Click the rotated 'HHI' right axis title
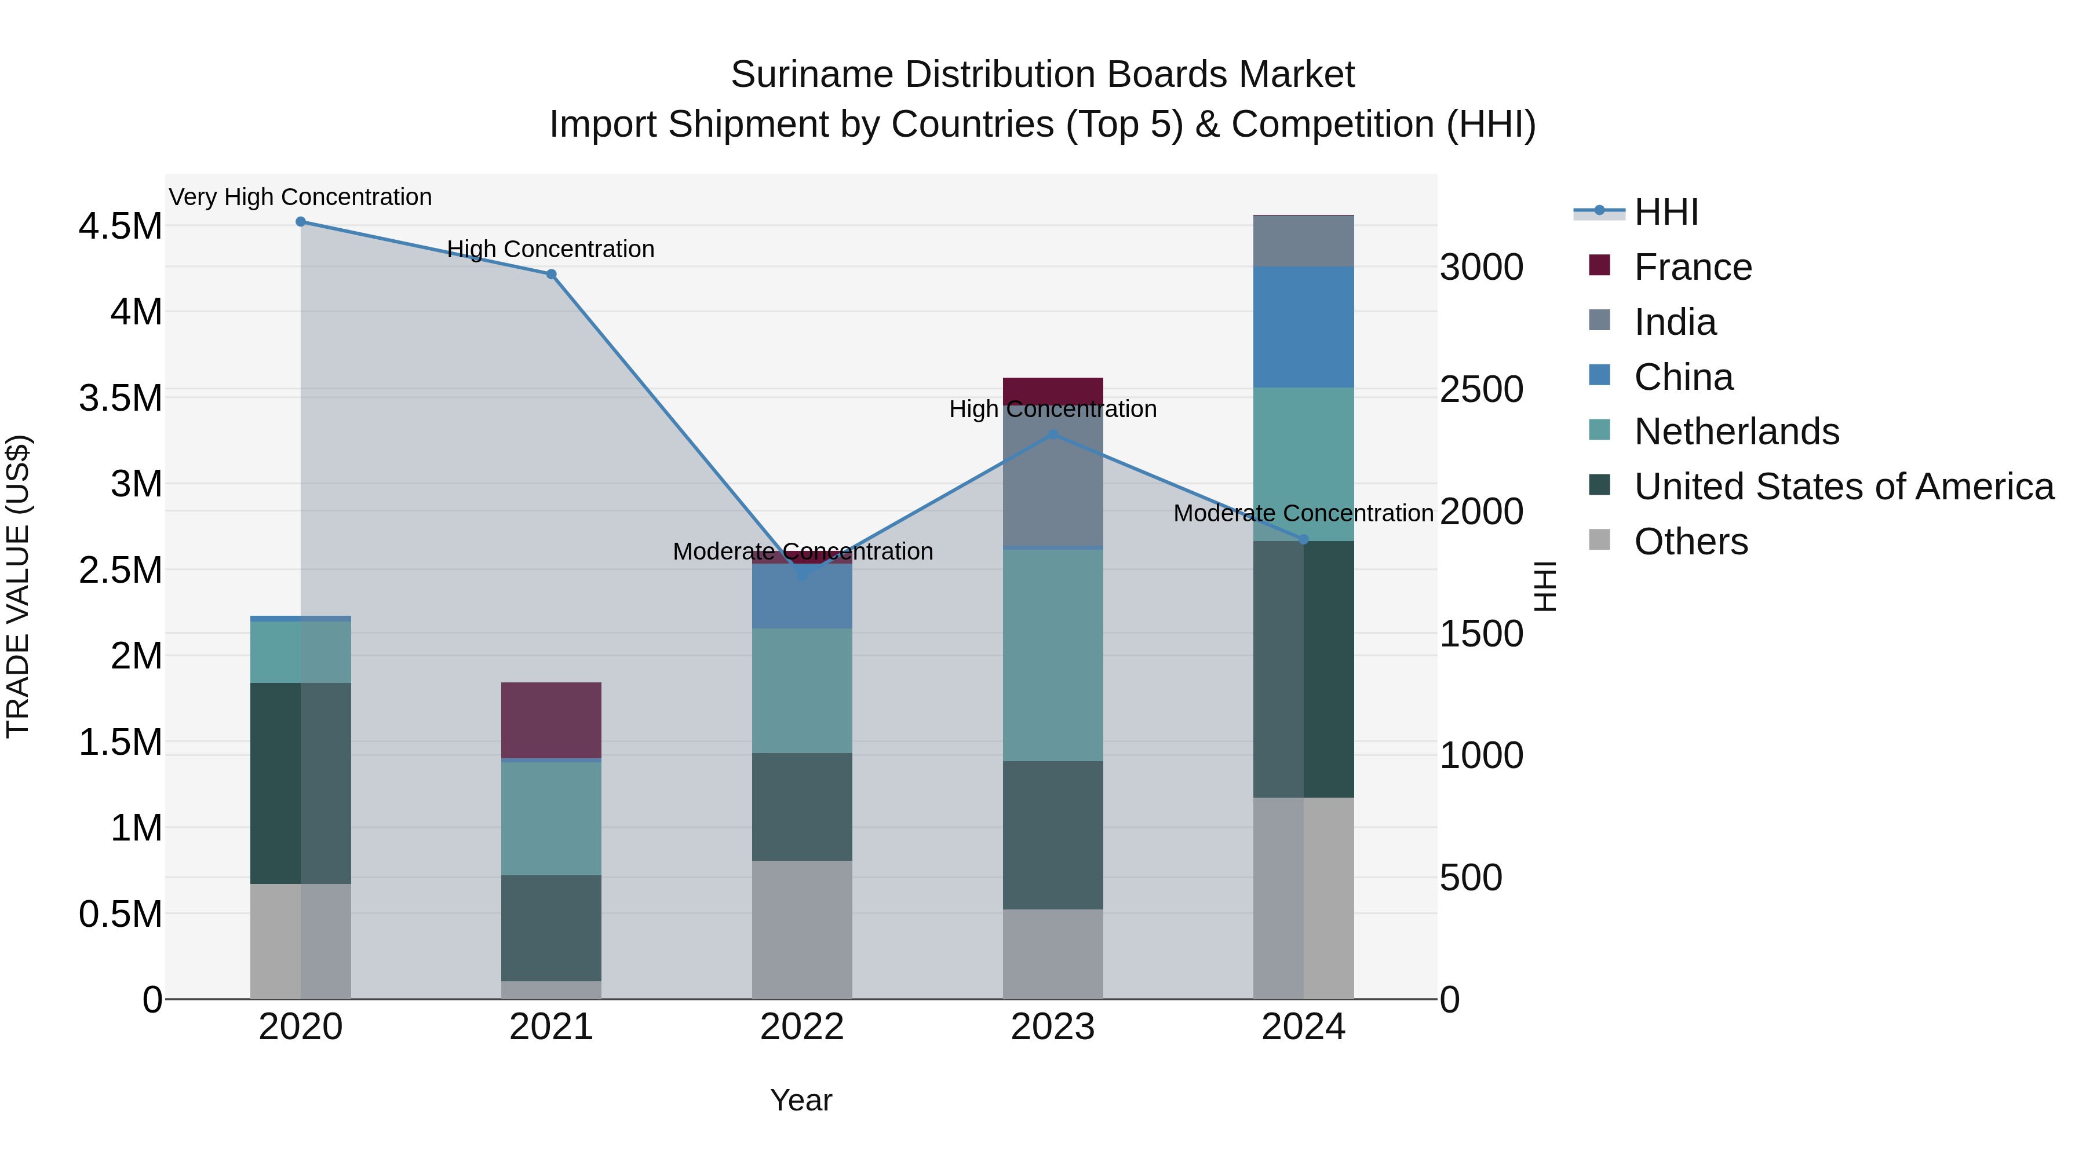Screen dimensions: 2086x1173 [1545, 586]
